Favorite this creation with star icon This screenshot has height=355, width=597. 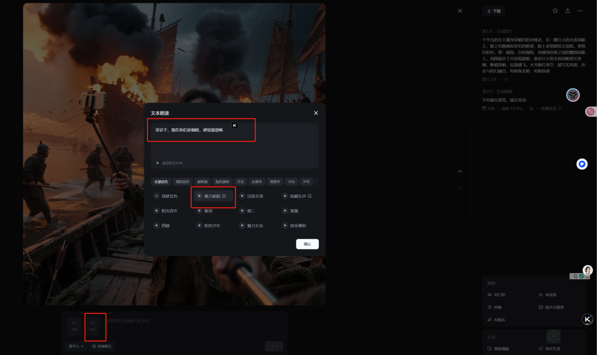tap(555, 11)
